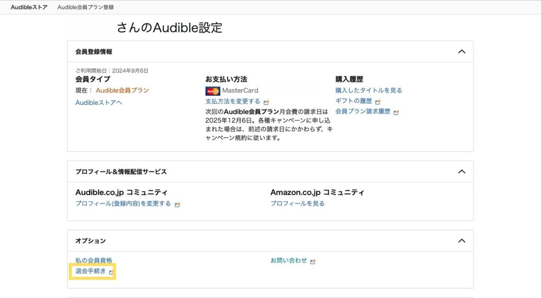Open Audible会員プラン登録 in top navigation
This screenshot has height=298, width=542.
coord(86,7)
